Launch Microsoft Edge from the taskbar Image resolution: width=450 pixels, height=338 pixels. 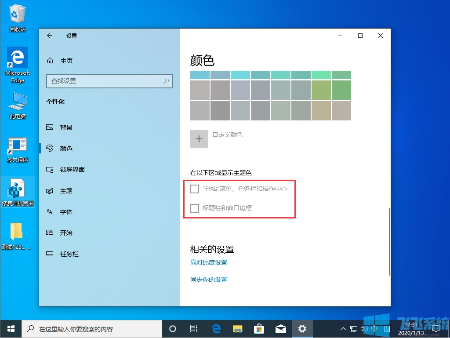[216, 328]
